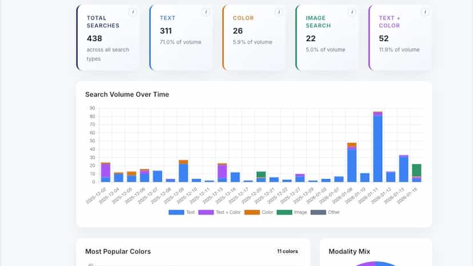Click green Image segment of 2026-01-16 bar
This screenshot has width=473, height=266.
click(416, 170)
